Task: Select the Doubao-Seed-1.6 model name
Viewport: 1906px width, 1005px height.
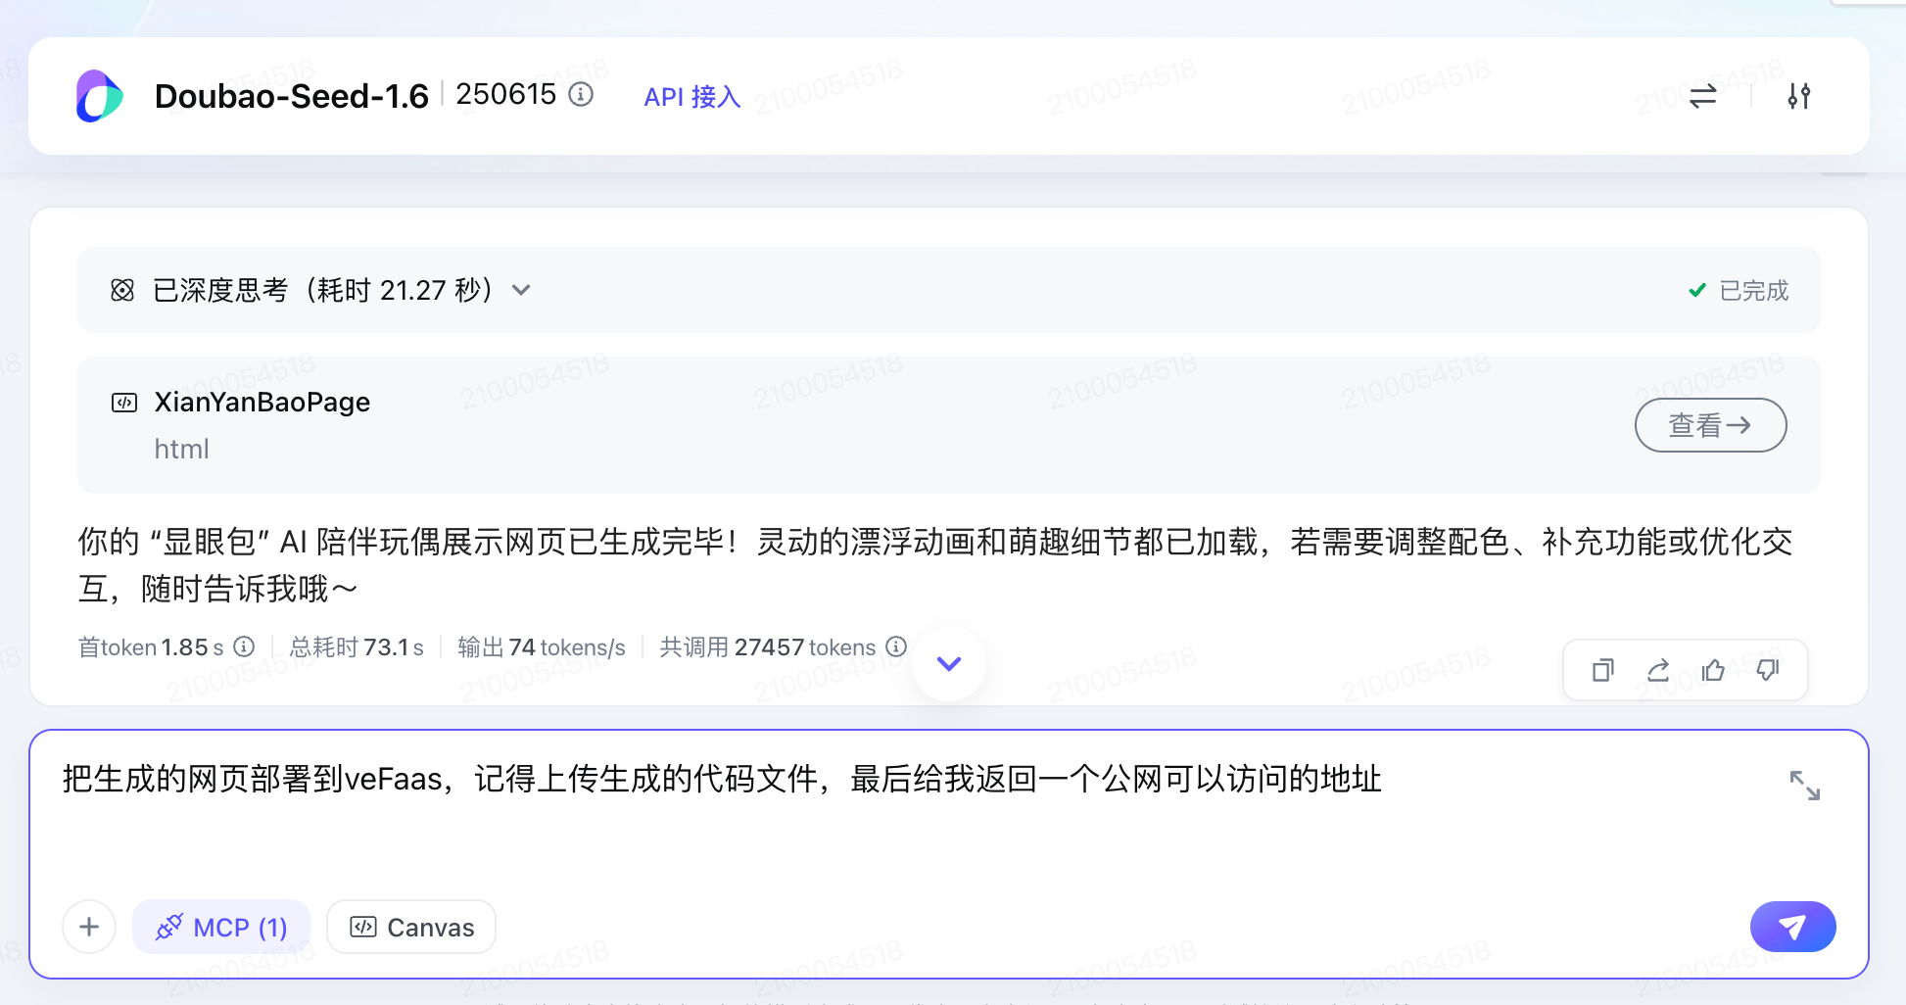Action: pos(292,96)
